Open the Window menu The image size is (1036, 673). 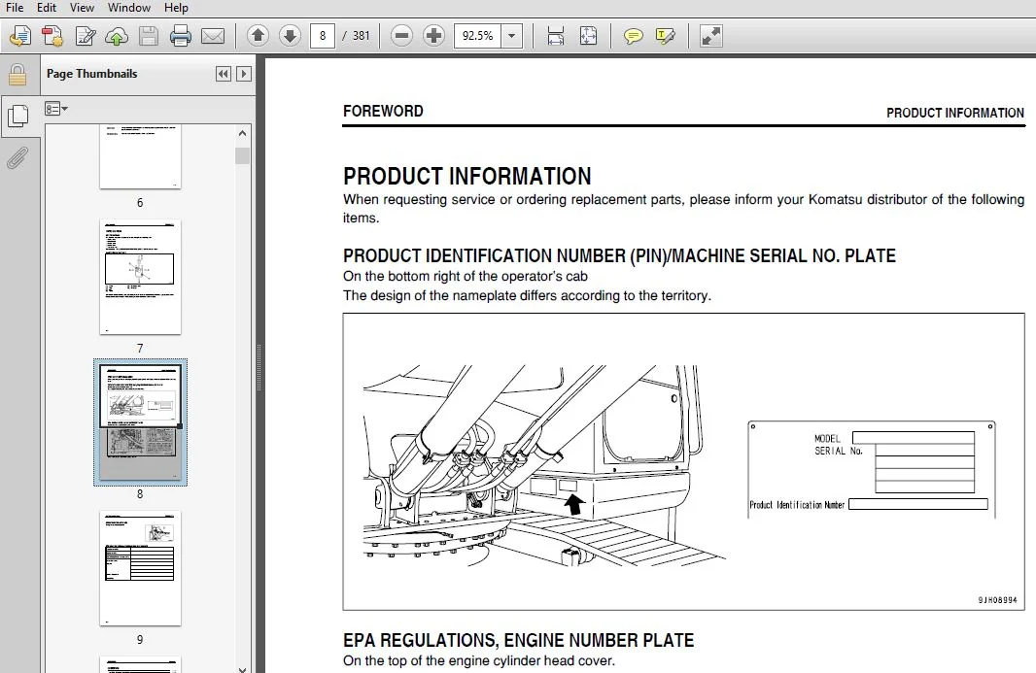click(x=129, y=8)
